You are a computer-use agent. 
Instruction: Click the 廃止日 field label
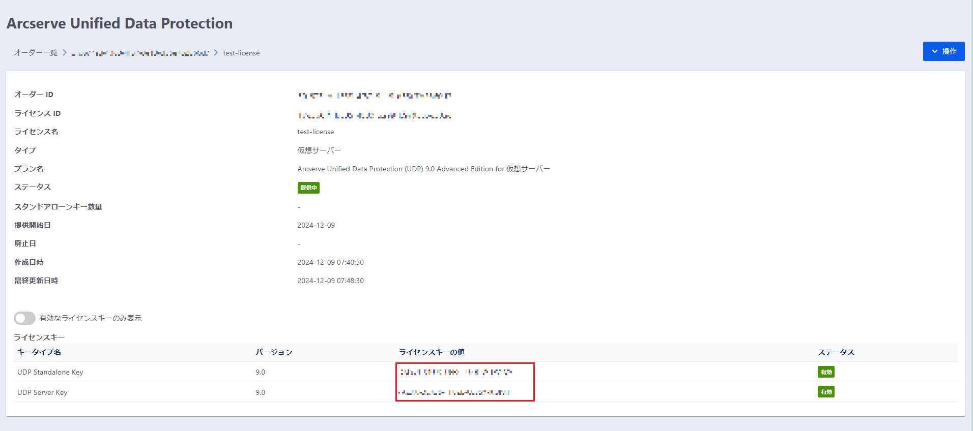(x=25, y=243)
